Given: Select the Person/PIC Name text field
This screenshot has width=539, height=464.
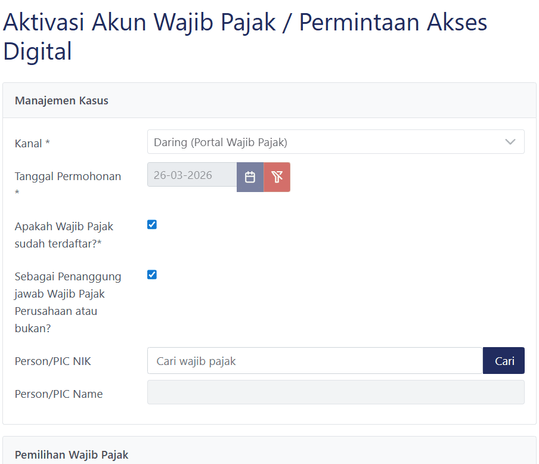Looking at the screenshot, I should point(336,392).
